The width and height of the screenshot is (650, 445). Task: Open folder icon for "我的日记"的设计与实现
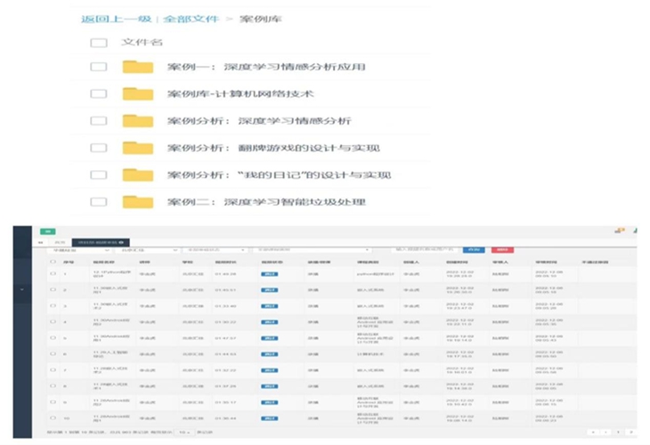coord(138,174)
